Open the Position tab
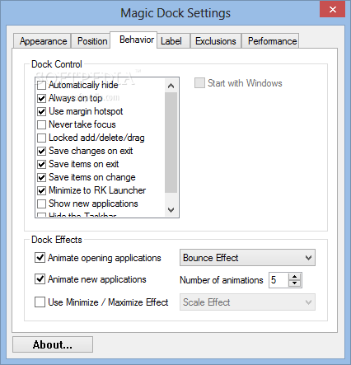The height and width of the screenshot is (365, 351). click(91, 41)
